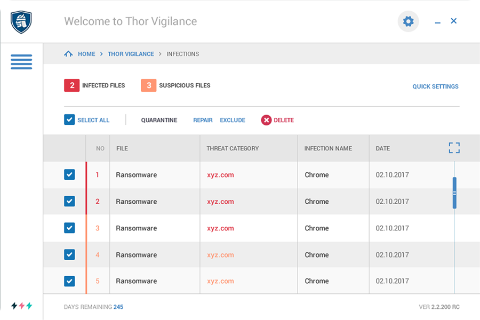Toggle checkbox for row 4

point(69,254)
